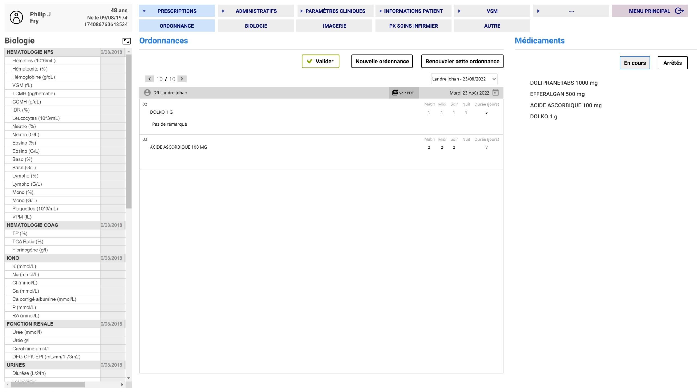This screenshot has height=392, width=697.
Task: Click the Valider button
Action: pyautogui.click(x=320, y=61)
